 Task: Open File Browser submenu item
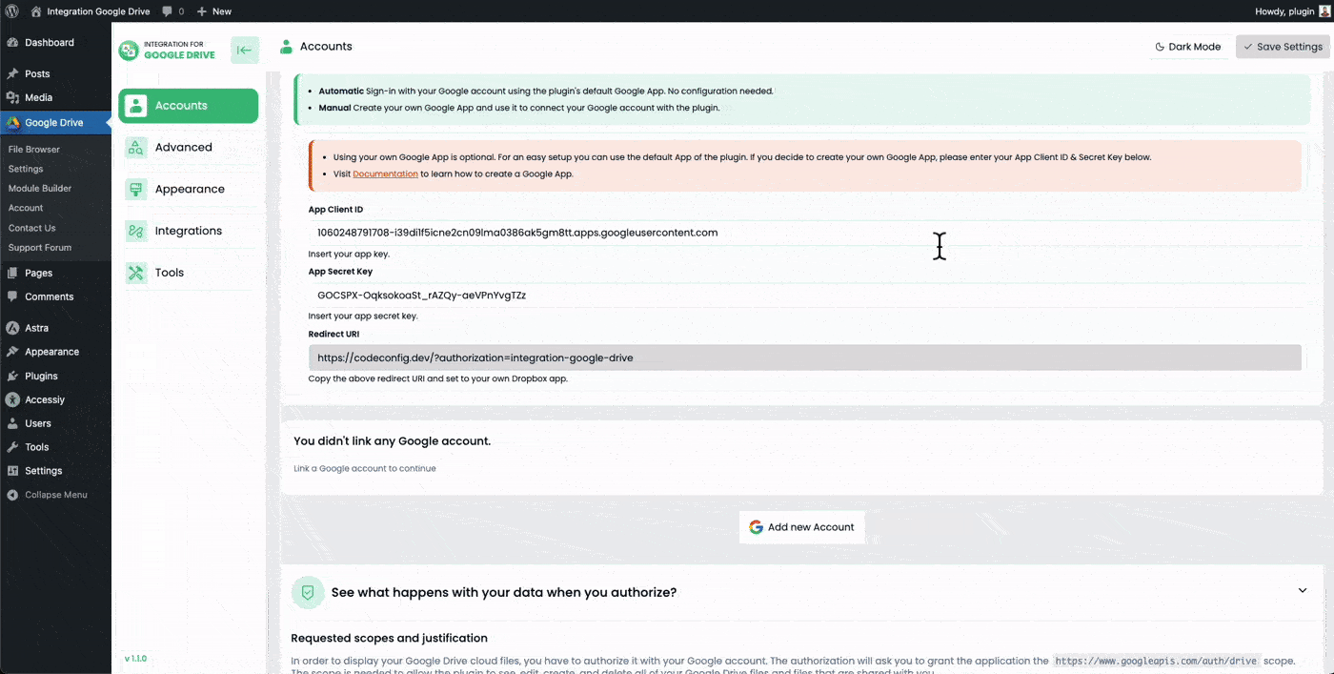(34, 150)
